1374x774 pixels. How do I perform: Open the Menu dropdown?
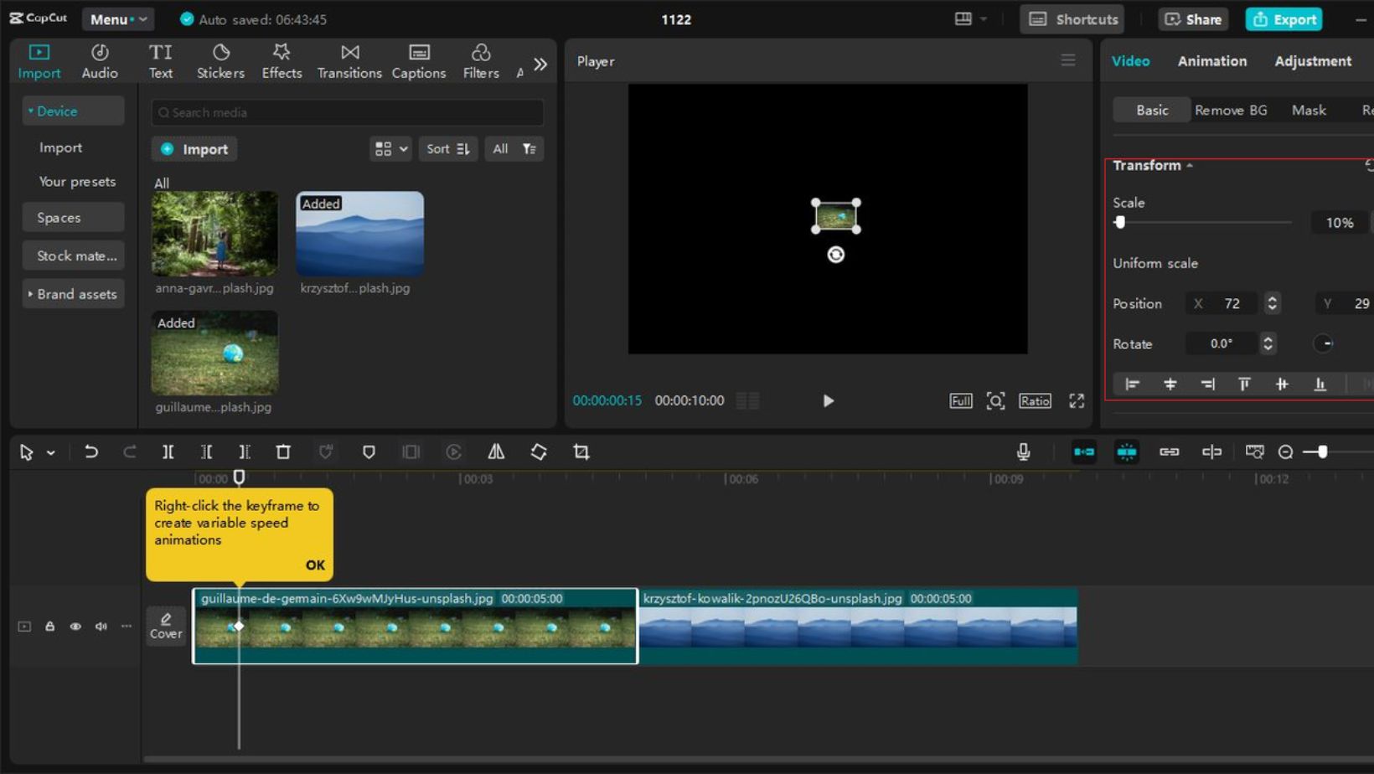(117, 18)
